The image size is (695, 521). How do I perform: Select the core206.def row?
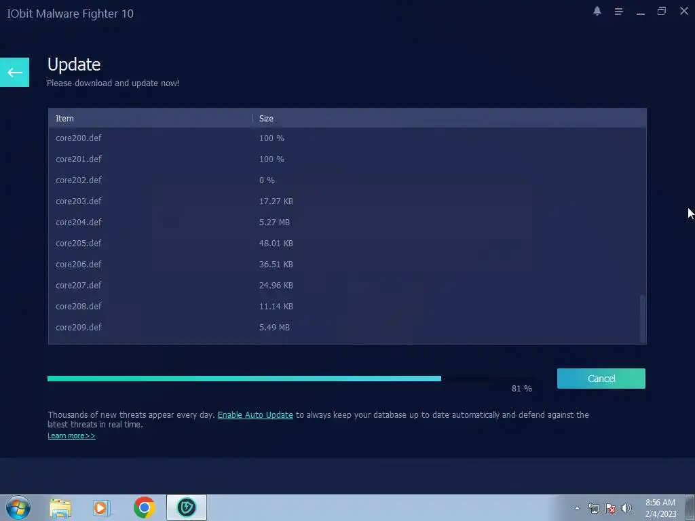click(x=347, y=265)
